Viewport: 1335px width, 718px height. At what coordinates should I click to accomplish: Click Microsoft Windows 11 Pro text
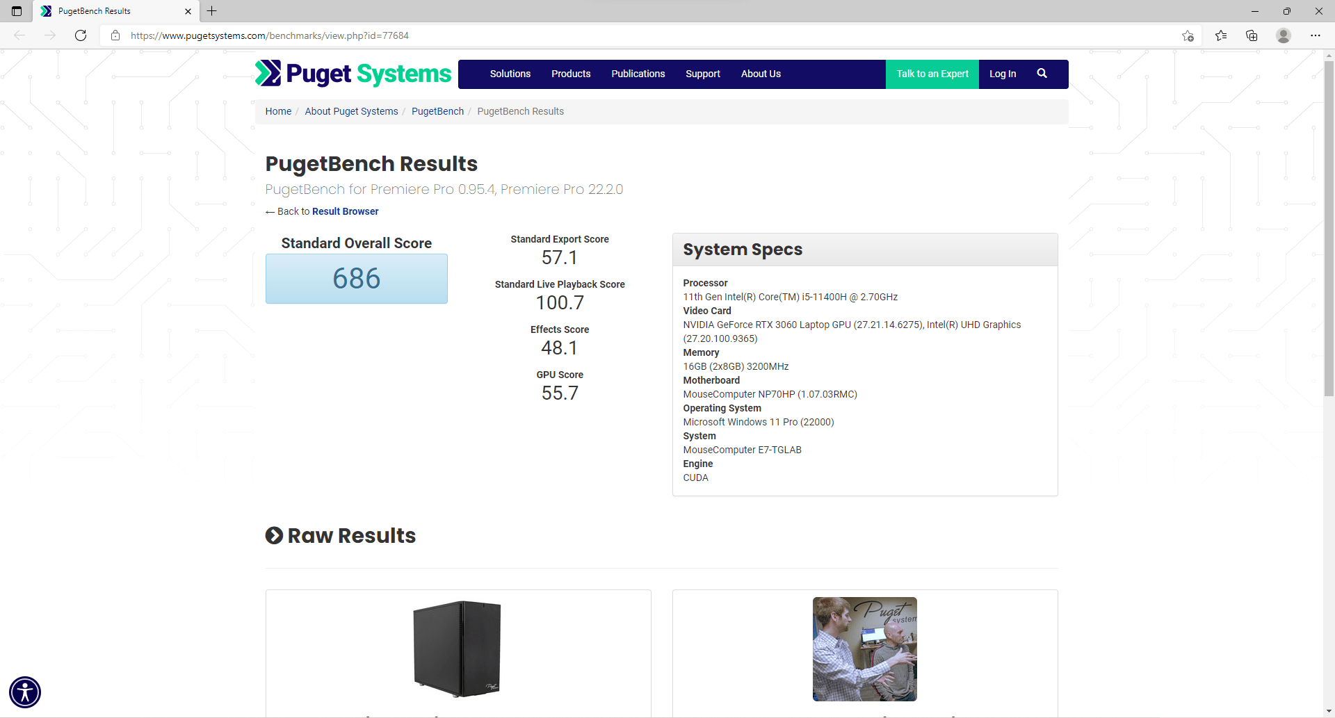(758, 422)
